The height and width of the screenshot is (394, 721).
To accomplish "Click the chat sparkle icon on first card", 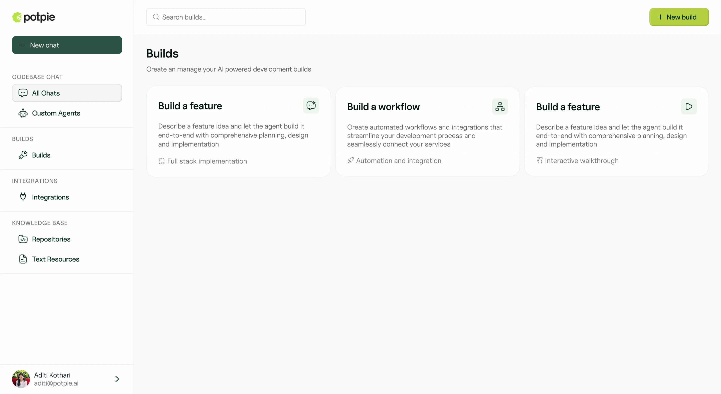I will coord(311,106).
